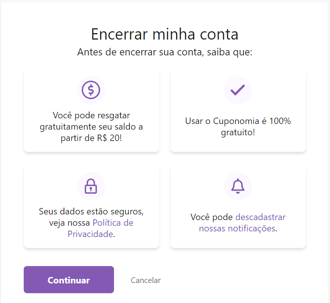Click the word Privacidade in the link

90,234
